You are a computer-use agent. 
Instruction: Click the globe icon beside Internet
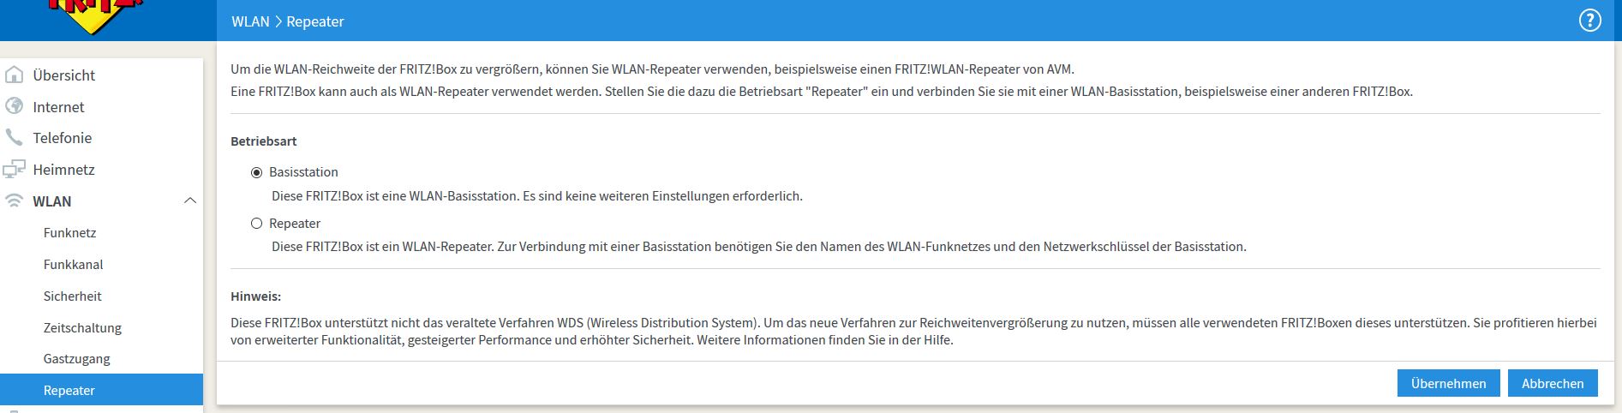(x=14, y=106)
